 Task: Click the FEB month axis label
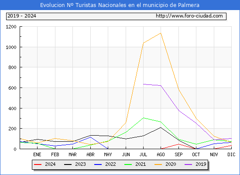click(55, 154)
